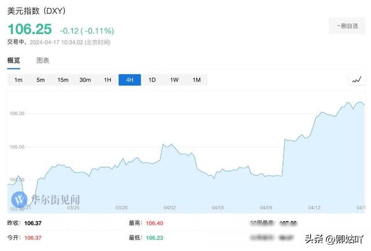
Task: Click the 04/02 date axis label
Action: coord(170,208)
